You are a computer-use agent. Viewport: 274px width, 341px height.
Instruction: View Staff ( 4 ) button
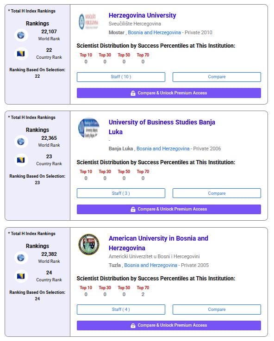(121, 310)
